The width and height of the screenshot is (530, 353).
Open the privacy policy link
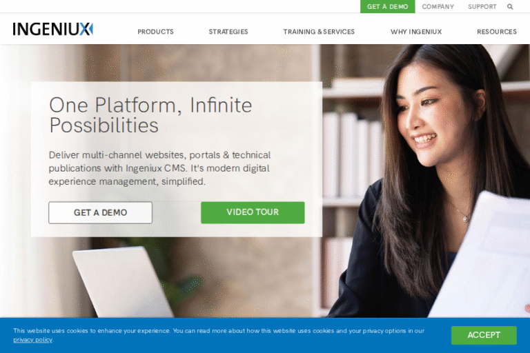[x=33, y=340]
